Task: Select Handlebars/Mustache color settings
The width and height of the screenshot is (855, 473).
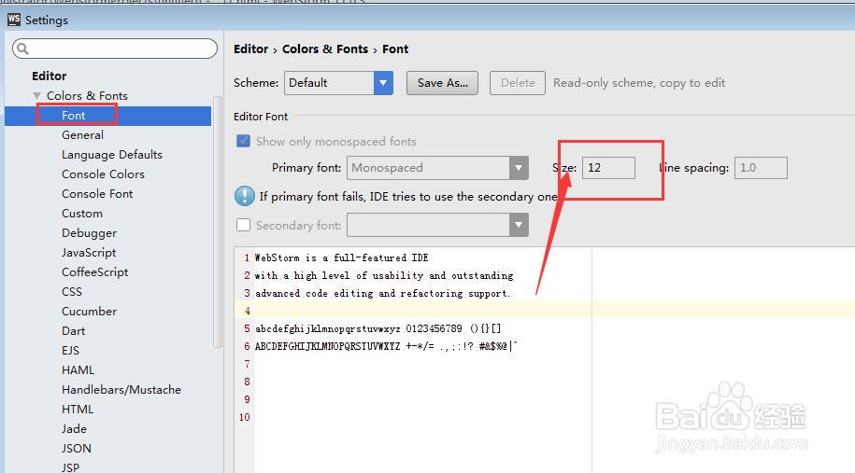Action: point(121,390)
